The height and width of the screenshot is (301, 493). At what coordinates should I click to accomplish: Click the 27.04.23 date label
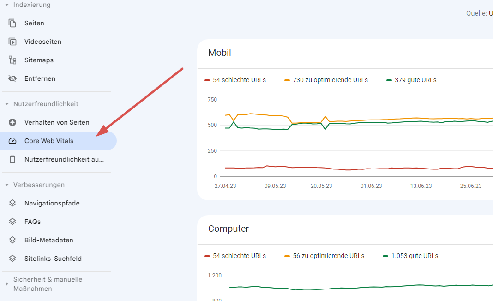click(x=225, y=186)
